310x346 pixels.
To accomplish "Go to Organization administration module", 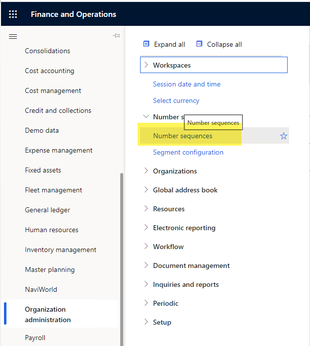I will coord(48,315).
